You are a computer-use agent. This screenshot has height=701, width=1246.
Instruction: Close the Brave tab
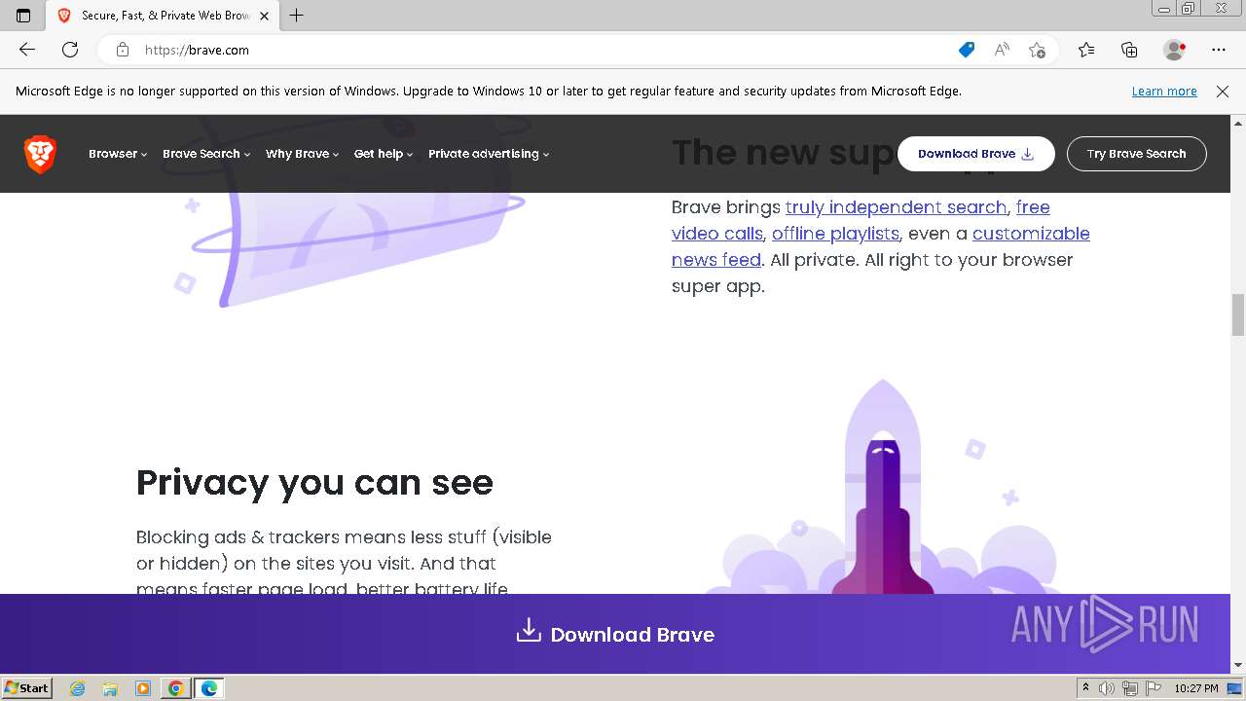pos(264,16)
